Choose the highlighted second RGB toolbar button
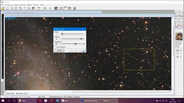The image size is (184, 103). point(50,8)
